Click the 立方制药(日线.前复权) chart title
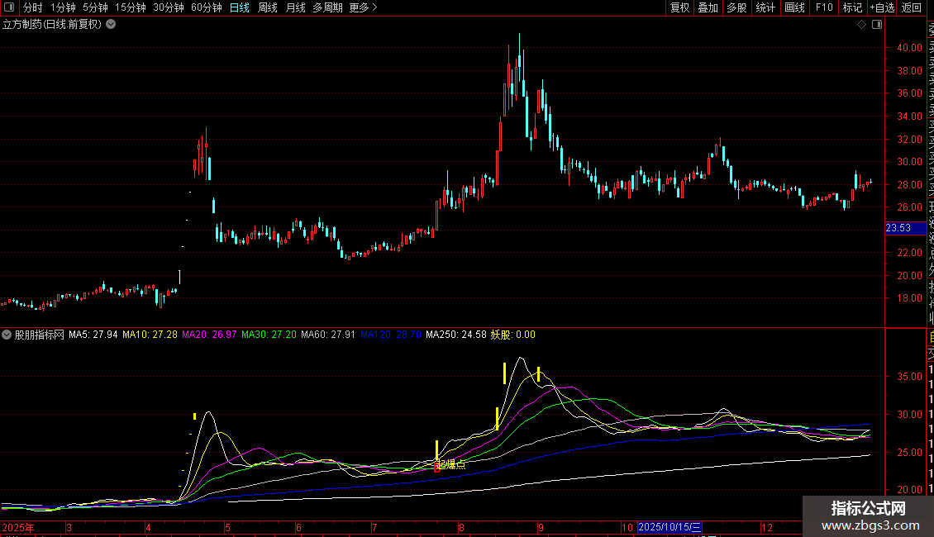The image size is (934, 537). click(52, 25)
